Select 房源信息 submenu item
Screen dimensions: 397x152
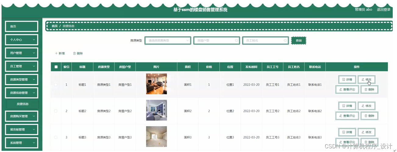pos(22,104)
